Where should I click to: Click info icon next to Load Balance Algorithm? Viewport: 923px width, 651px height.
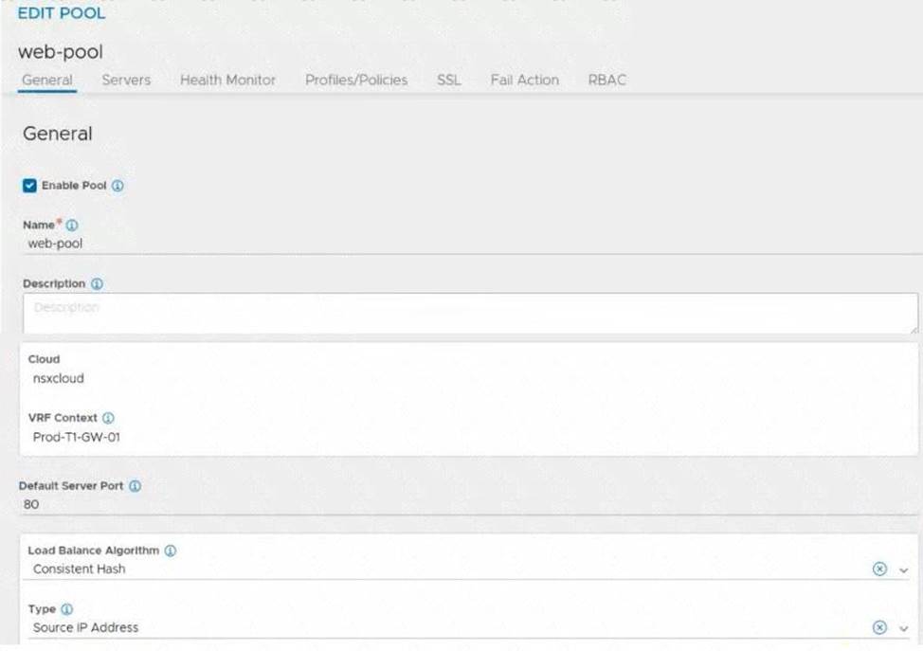click(x=171, y=551)
